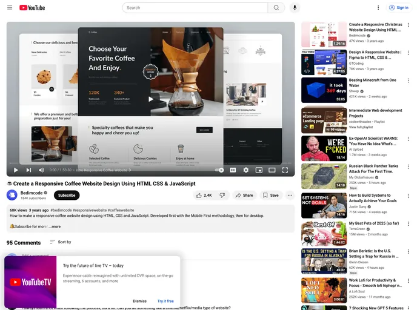This screenshot has height=310, width=417.
Task: Click the large center play button overlay
Action: (x=151, y=99)
